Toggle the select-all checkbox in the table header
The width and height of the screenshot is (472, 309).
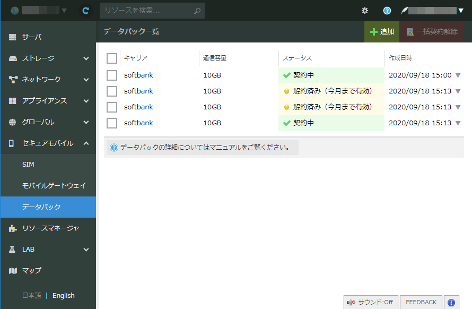[112, 58]
